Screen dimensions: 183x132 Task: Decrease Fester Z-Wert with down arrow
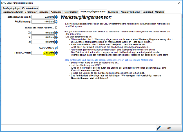pos(57,54)
